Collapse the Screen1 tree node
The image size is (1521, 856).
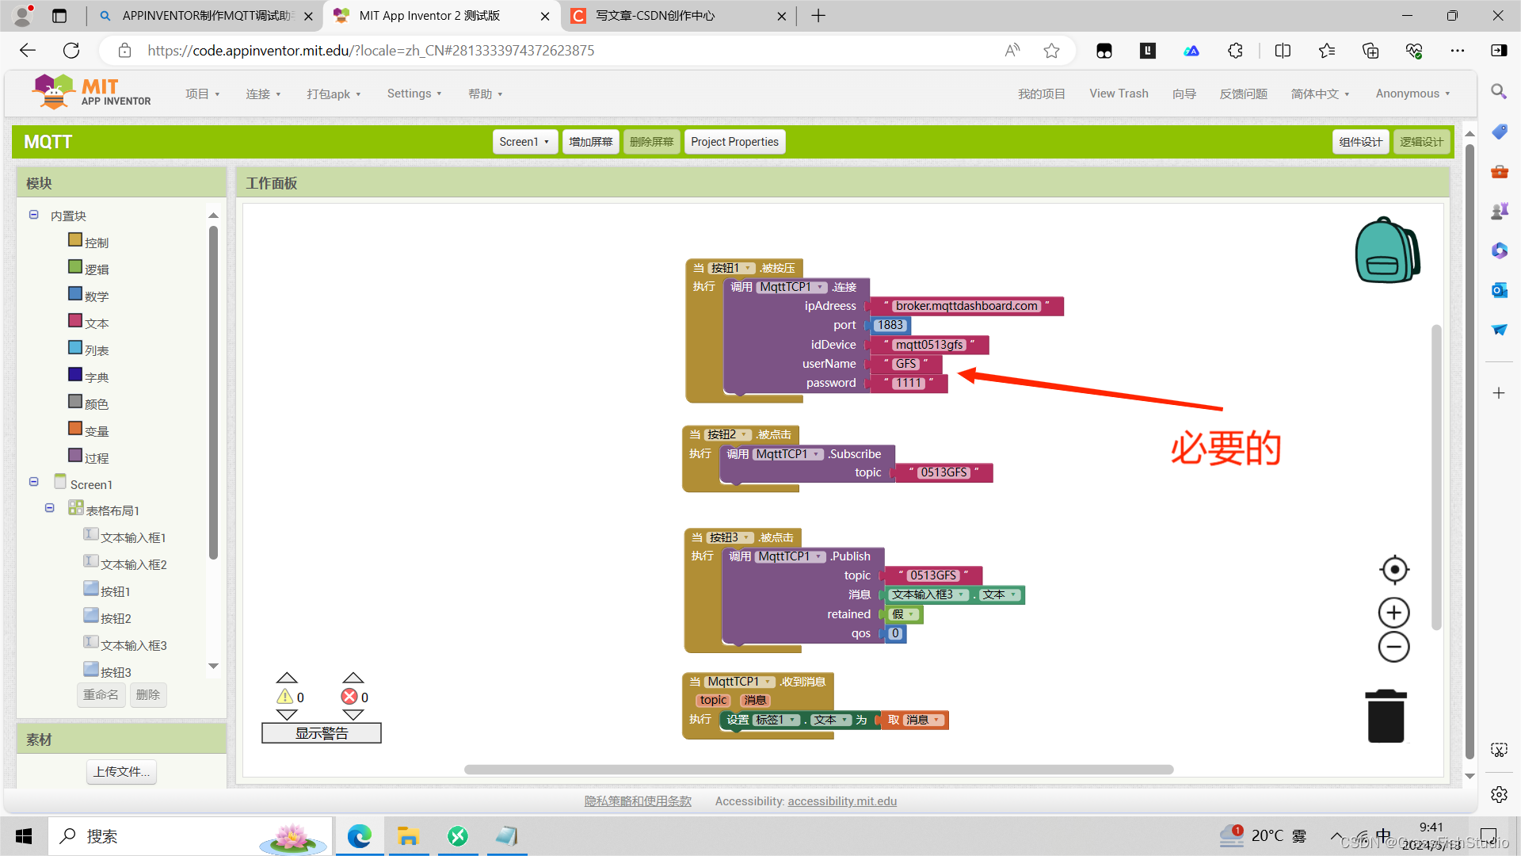(x=34, y=482)
